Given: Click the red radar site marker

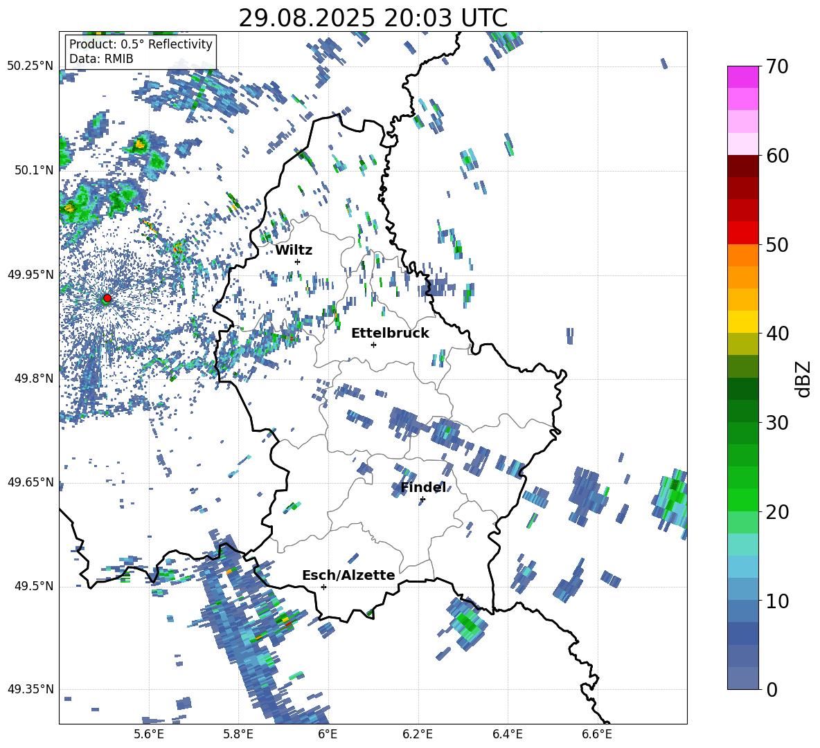Looking at the screenshot, I should pyautogui.click(x=107, y=298).
